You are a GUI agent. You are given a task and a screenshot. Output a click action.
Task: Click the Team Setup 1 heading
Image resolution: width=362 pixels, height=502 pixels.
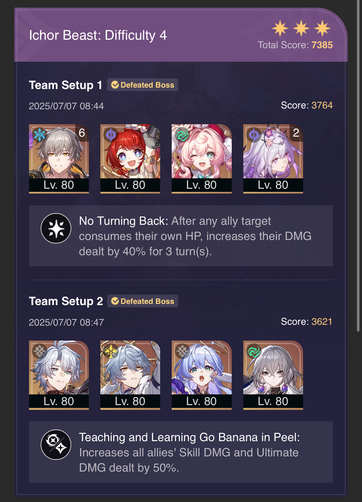pos(65,85)
